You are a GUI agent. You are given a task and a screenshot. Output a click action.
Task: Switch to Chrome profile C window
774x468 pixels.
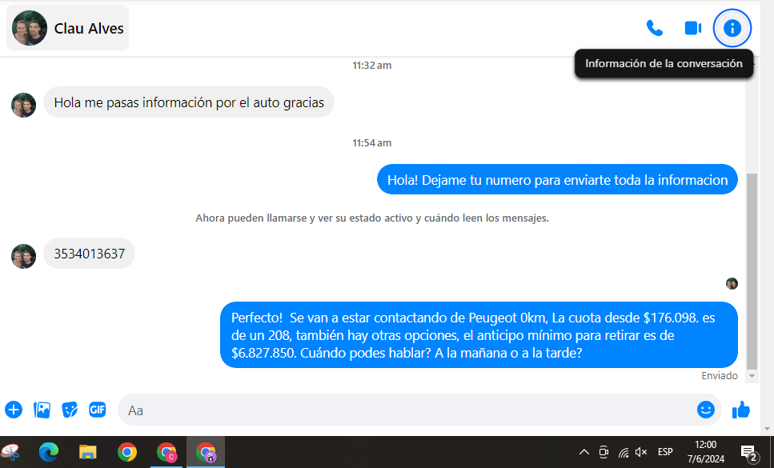pyautogui.click(x=166, y=452)
